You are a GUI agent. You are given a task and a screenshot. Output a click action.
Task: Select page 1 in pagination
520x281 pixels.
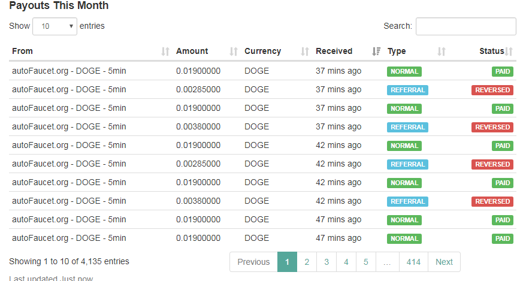(x=287, y=262)
